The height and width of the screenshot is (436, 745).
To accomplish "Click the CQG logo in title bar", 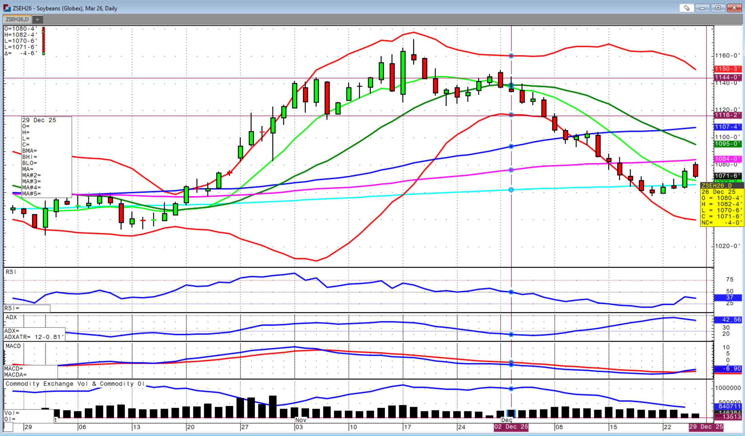I will [7, 8].
